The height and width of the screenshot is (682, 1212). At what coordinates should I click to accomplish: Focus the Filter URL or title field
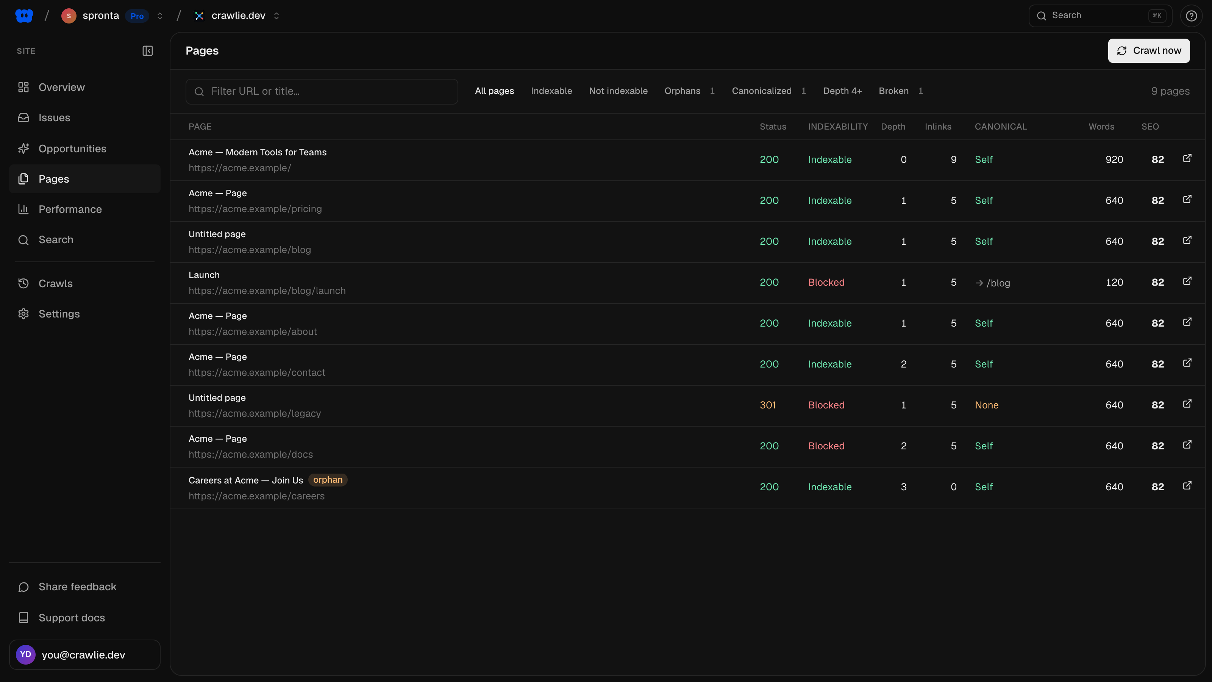321,91
